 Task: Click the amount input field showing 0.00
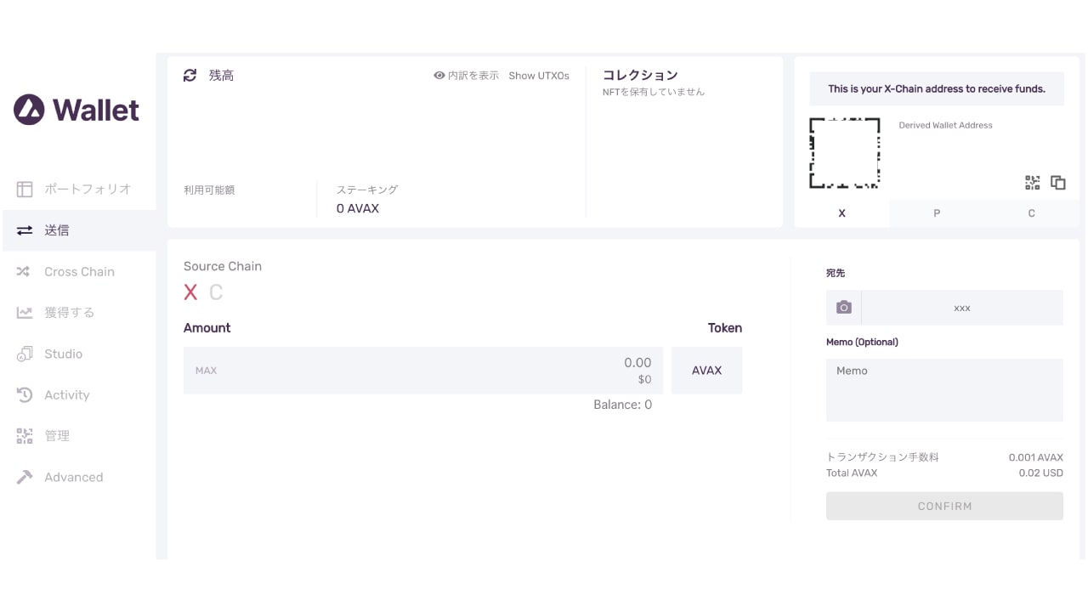(423, 371)
